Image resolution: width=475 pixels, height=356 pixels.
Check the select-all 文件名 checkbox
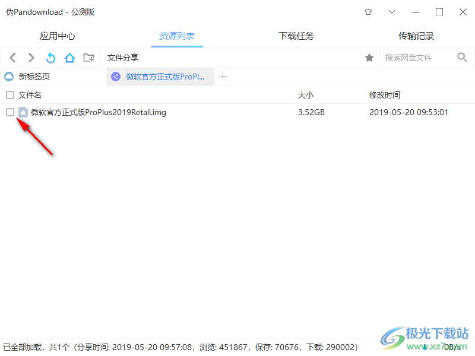coord(10,95)
